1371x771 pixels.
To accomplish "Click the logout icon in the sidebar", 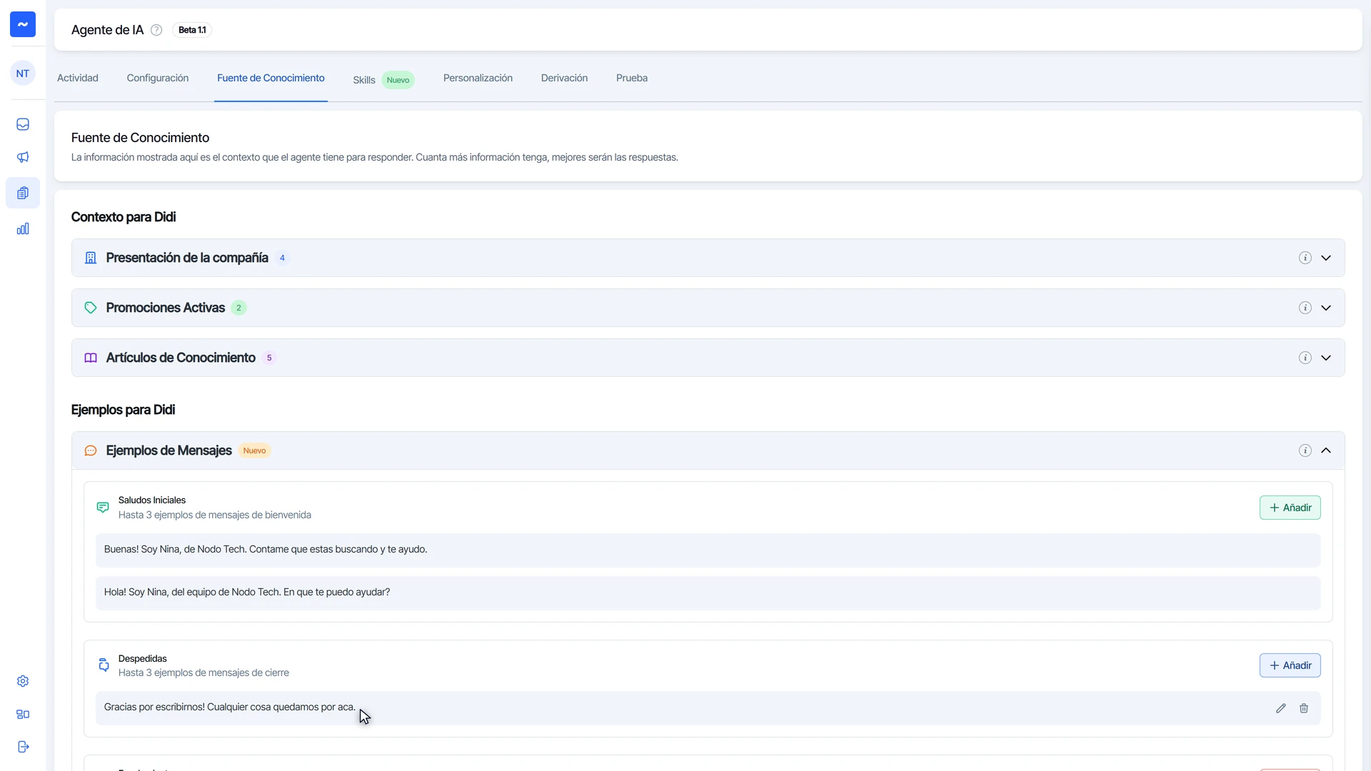I will 23,747.
